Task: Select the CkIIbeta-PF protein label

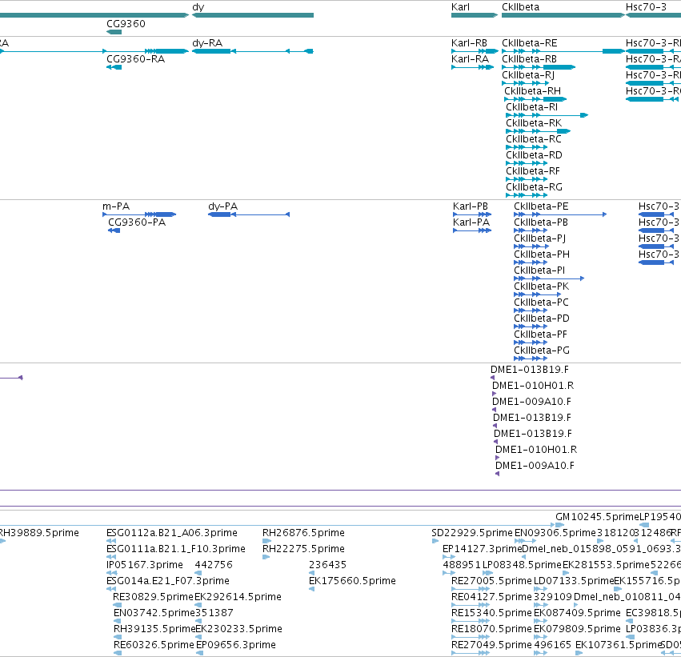Action: tap(540, 335)
